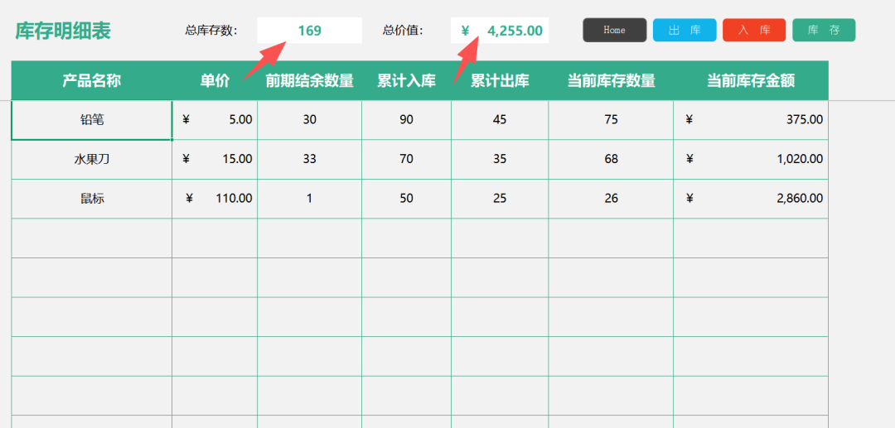This screenshot has height=428, width=895.
Task: Select the 110.00 unit price cell
Action: 215,199
